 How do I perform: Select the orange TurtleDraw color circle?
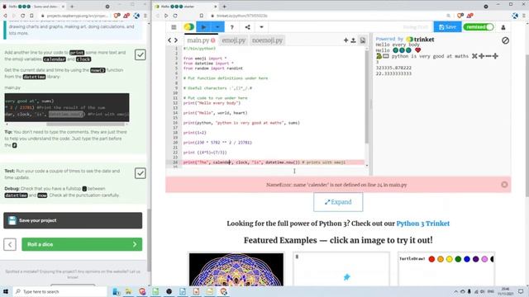tap(441, 259)
